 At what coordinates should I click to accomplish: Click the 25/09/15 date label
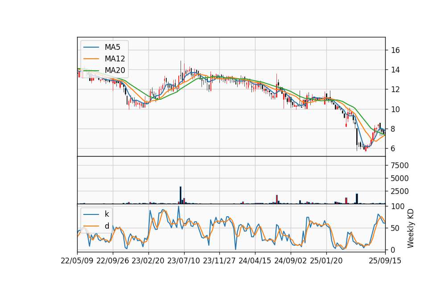click(x=385, y=261)
